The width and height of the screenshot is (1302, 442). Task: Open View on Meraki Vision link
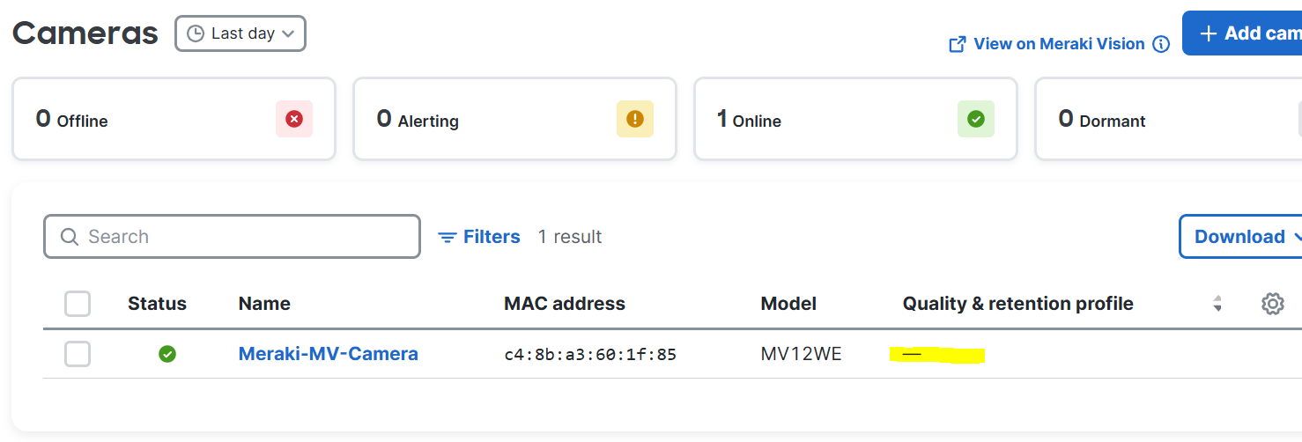click(1059, 44)
